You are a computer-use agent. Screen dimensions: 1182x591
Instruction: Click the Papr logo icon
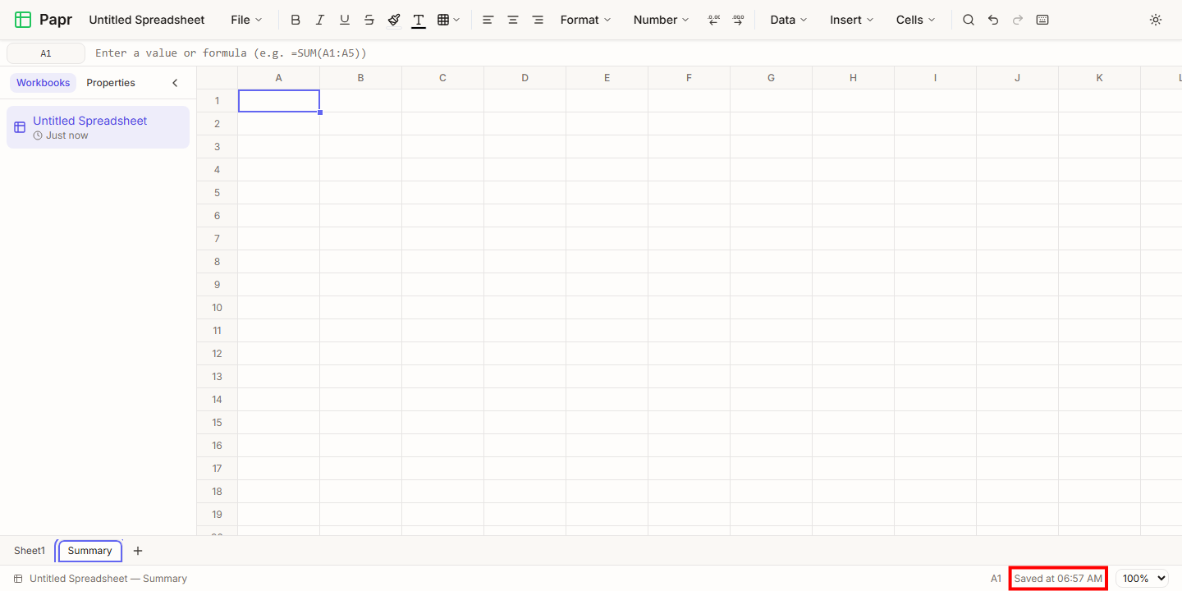coord(23,20)
